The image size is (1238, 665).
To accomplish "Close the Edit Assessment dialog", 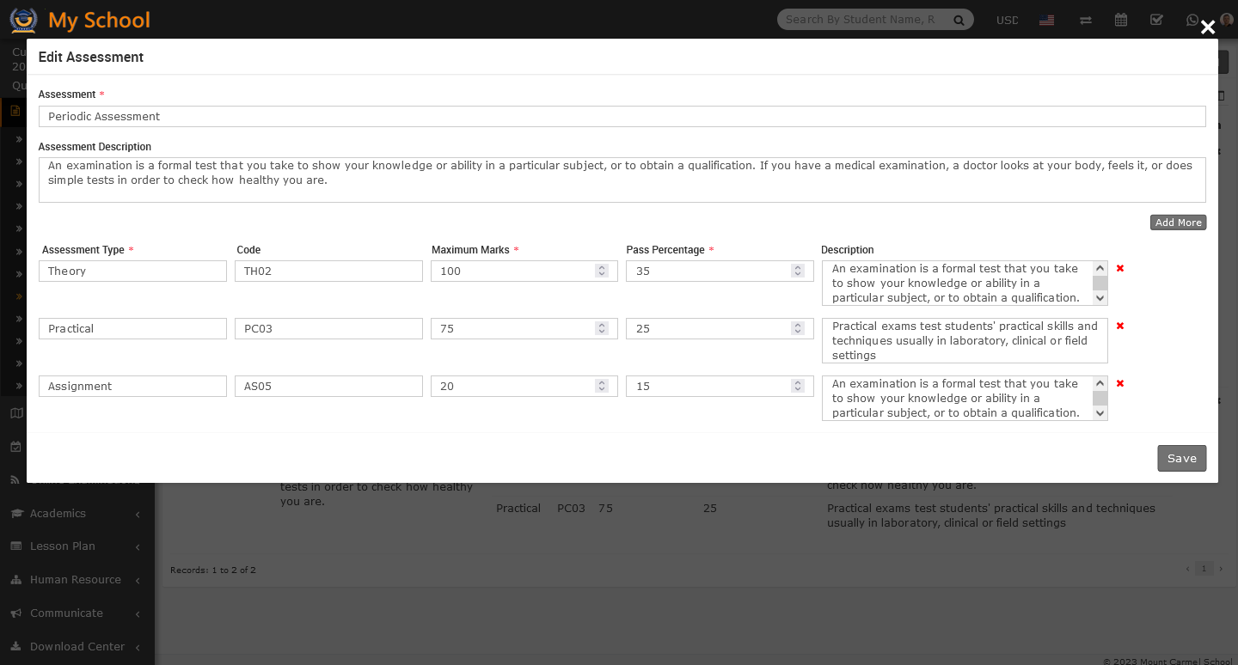I will [x=1208, y=27].
